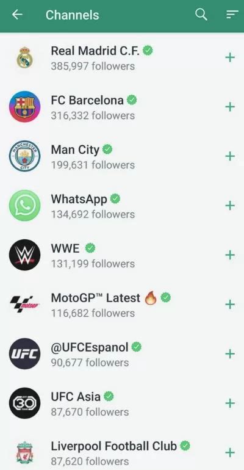
Task: Open the Real Madrid crest avatar
Action: pyautogui.click(x=24, y=57)
